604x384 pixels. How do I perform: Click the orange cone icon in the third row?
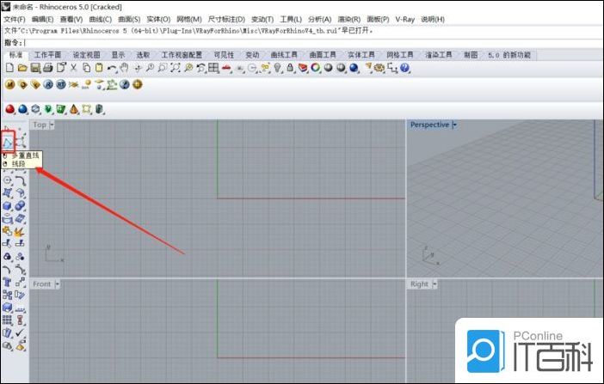pyautogui.click(x=74, y=110)
